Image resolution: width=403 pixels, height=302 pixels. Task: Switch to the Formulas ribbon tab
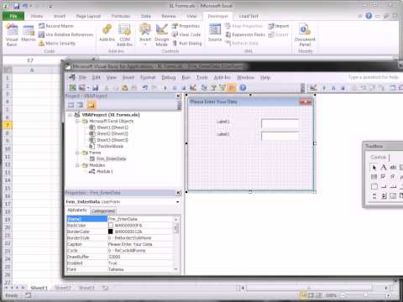121,16
